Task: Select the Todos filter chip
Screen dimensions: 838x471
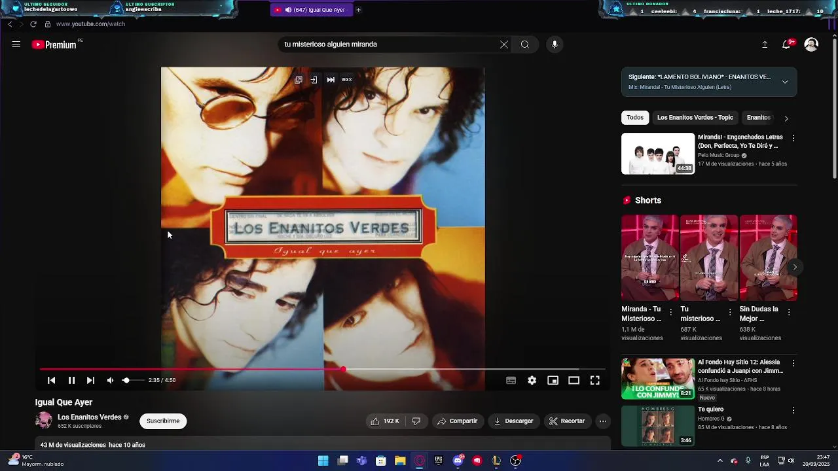Action: (635, 118)
